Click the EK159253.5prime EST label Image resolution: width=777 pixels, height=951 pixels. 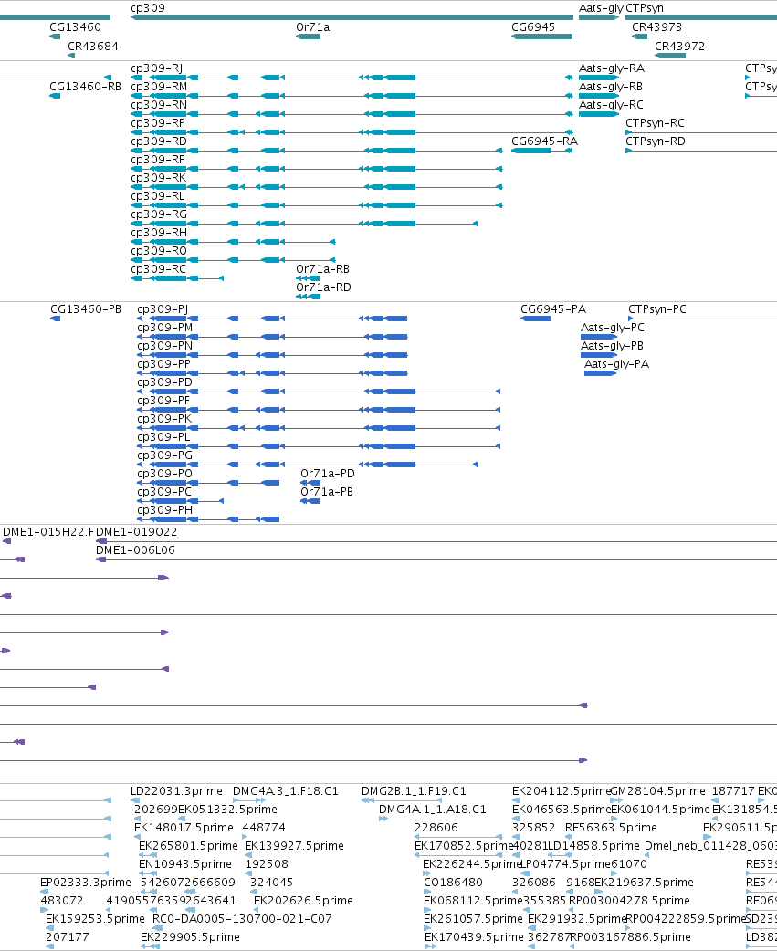click(95, 918)
